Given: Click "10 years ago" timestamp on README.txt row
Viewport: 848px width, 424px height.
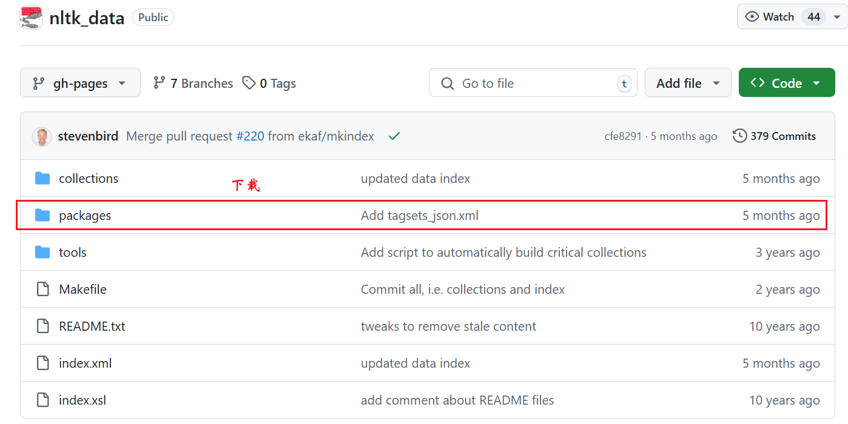Looking at the screenshot, I should [x=784, y=326].
